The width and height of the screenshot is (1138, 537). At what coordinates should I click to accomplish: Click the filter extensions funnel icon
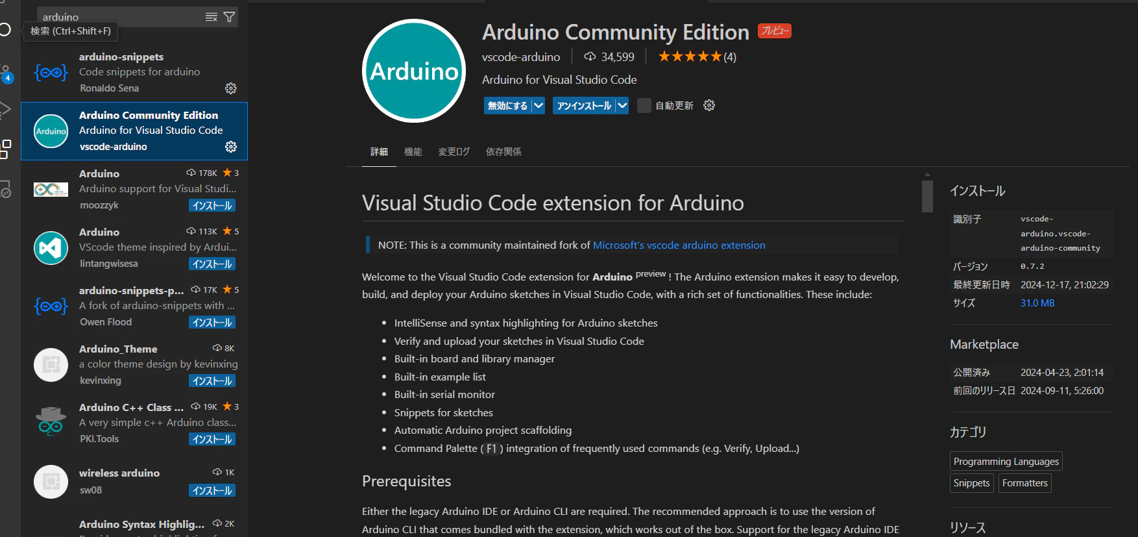click(229, 17)
